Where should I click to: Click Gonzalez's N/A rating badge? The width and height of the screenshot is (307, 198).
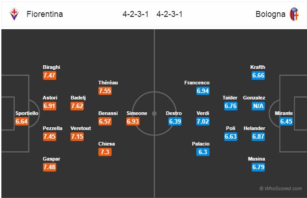click(x=258, y=106)
